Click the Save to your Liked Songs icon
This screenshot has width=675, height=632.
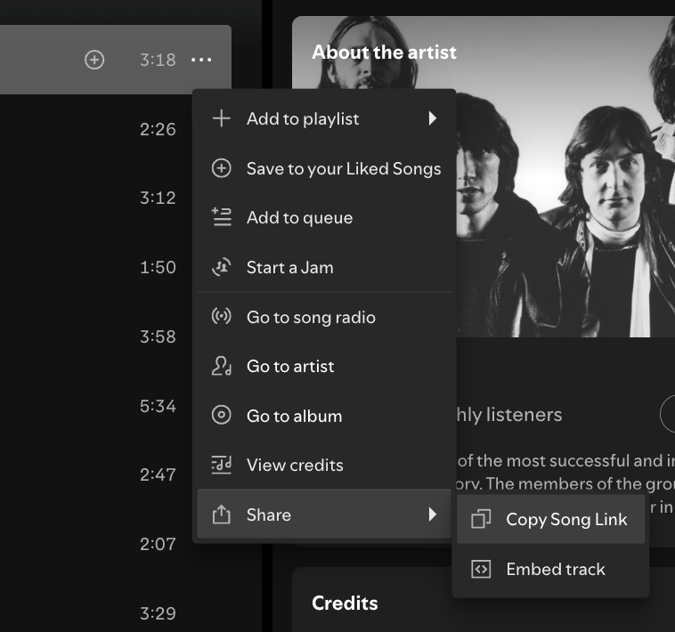pyautogui.click(x=221, y=168)
